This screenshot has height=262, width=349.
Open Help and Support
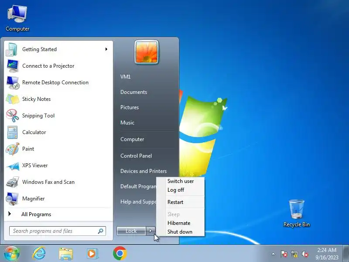(138, 202)
